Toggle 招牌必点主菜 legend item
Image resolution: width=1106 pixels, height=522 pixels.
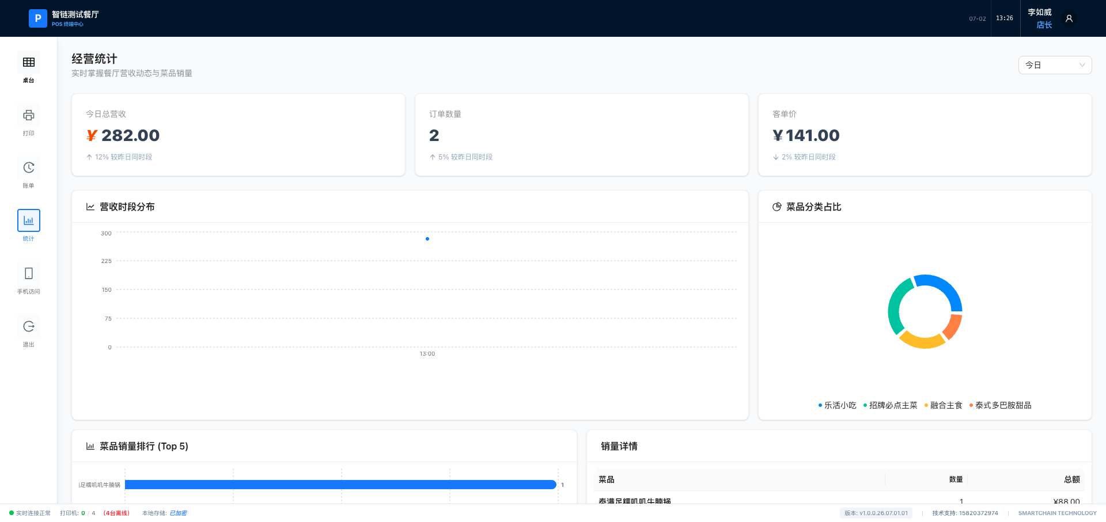891,405
